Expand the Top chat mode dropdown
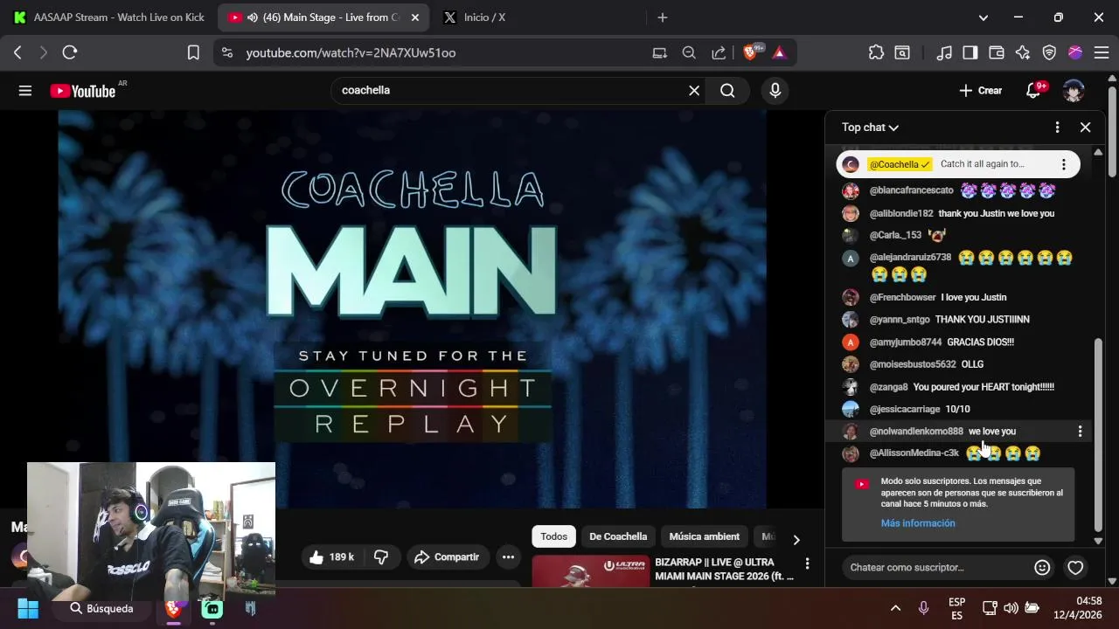This screenshot has width=1119, height=629. pyautogui.click(x=870, y=128)
